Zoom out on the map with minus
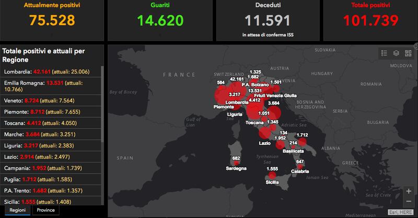Image resolution: width=418 pixels, height=218 pixels. [409, 201]
